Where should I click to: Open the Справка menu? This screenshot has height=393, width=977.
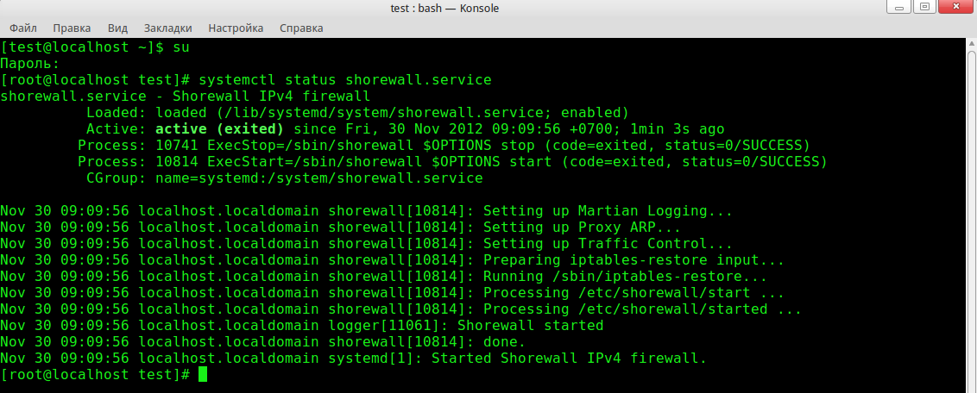click(301, 28)
